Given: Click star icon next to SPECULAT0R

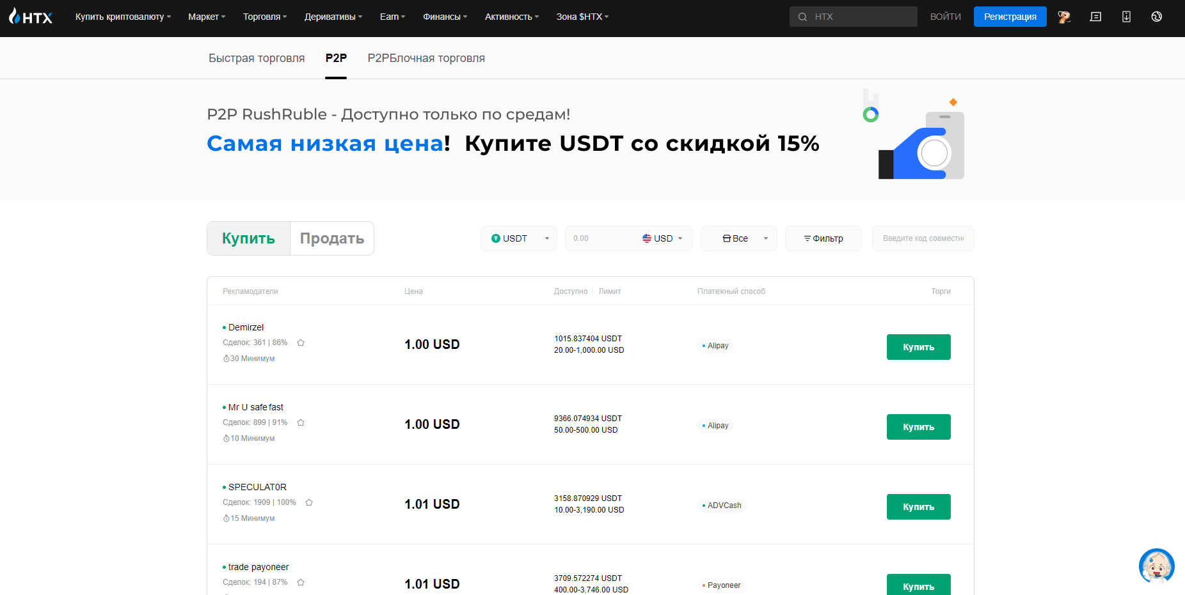Looking at the screenshot, I should tap(309, 502).
